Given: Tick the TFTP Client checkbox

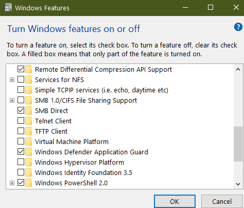Looking at the screenshot, I should point(21,131).
